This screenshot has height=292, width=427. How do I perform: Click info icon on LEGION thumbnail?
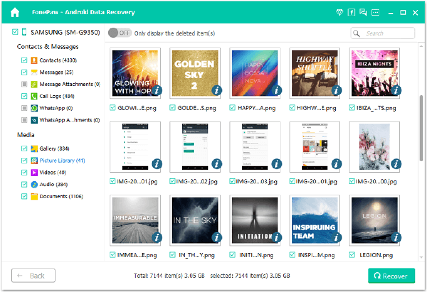pyautogui.click(x=396, y=237)
